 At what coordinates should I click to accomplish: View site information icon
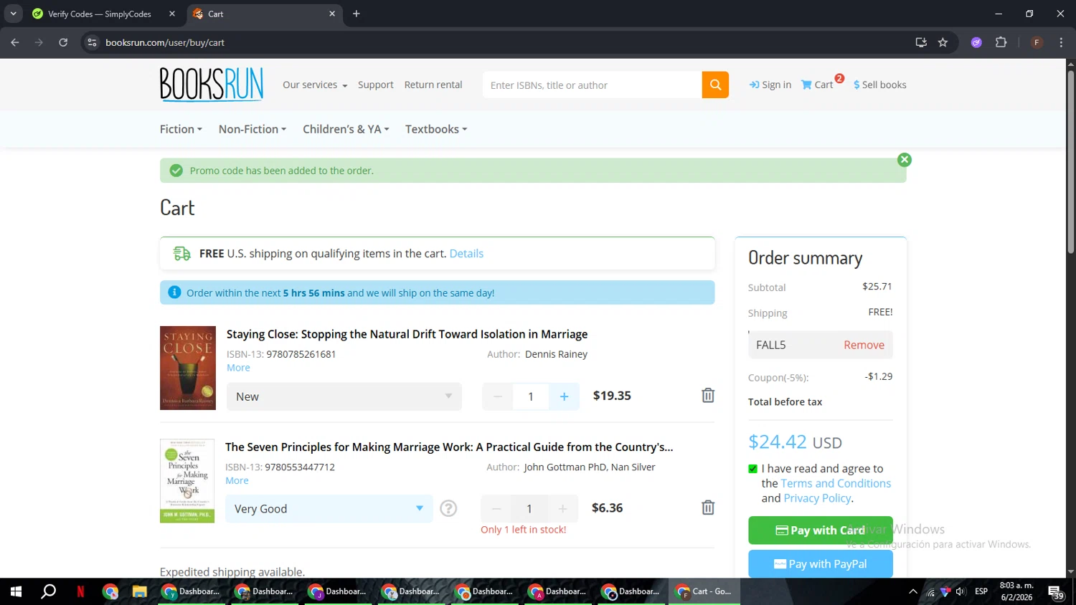[92, 42]
